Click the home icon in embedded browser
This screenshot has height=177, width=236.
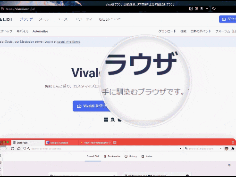tap(19, 148)
